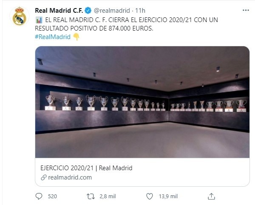Click the Real Madrid C.F. display name
Screen dimensions: 255x205
click(x=59, y=11)
